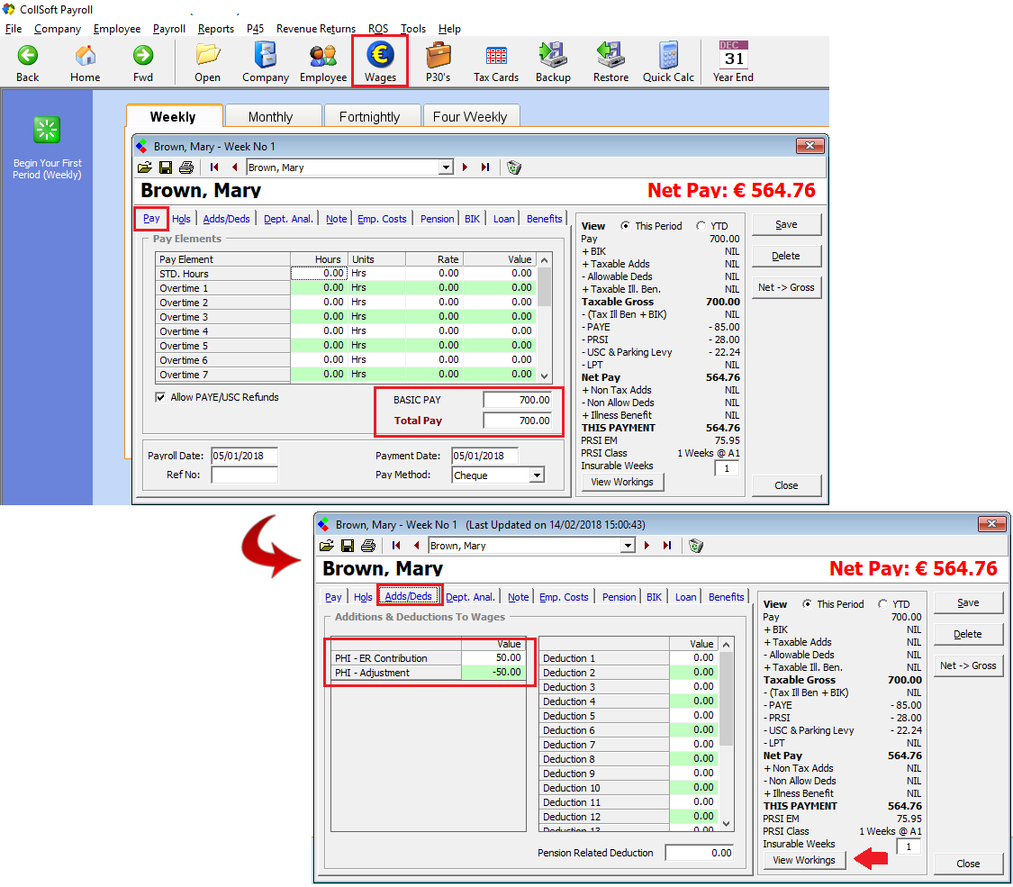Open the Employee toolbar icon
Viewport: 1013px width, 887px height.
pyautogui.click(x=323, y=56)
